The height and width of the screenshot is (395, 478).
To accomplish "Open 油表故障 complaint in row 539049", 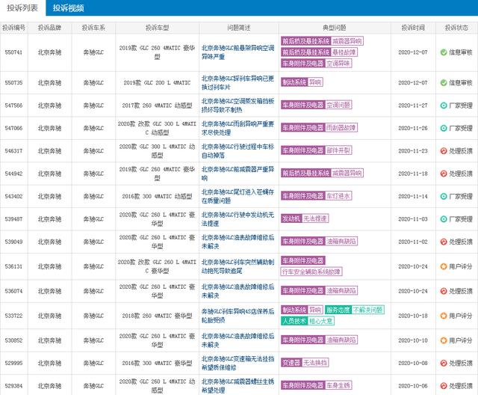I will (238, 242).
